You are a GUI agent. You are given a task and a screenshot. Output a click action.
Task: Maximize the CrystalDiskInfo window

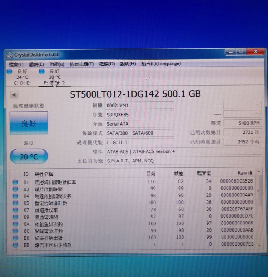[x=241, y=52]
